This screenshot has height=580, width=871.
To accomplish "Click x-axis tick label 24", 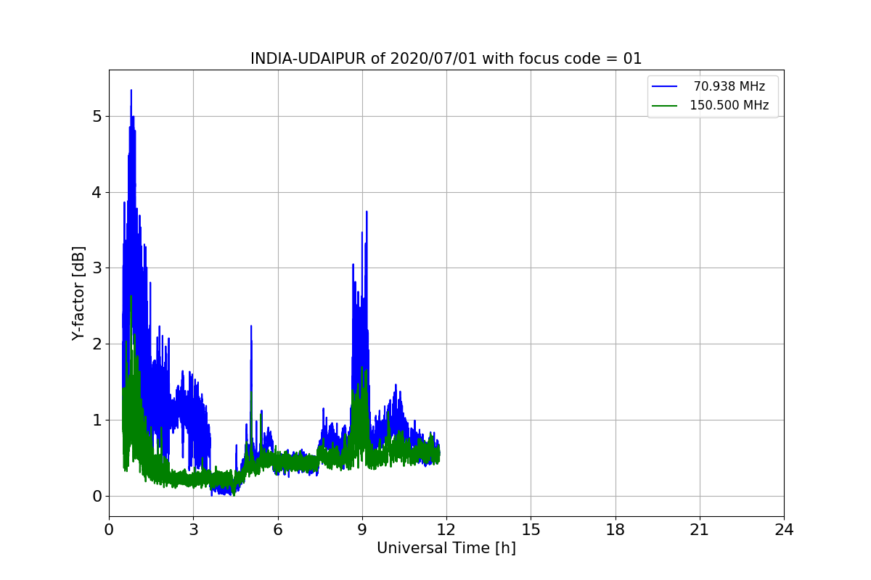I will click(x=784, y=530).
